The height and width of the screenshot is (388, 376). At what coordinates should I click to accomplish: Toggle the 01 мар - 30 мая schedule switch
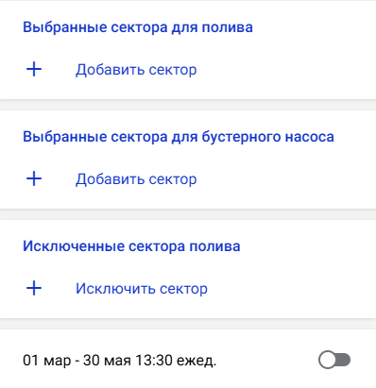click(334, 360)
